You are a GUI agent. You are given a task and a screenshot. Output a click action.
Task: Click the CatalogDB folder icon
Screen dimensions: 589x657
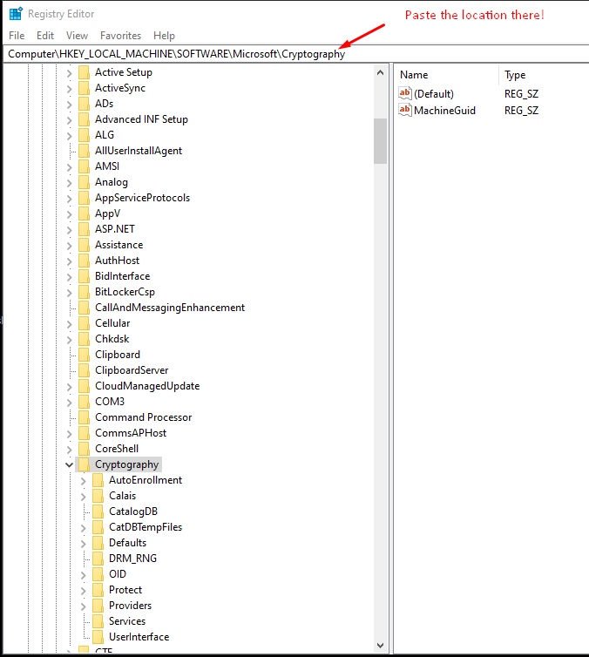click(x=98, y=511)
